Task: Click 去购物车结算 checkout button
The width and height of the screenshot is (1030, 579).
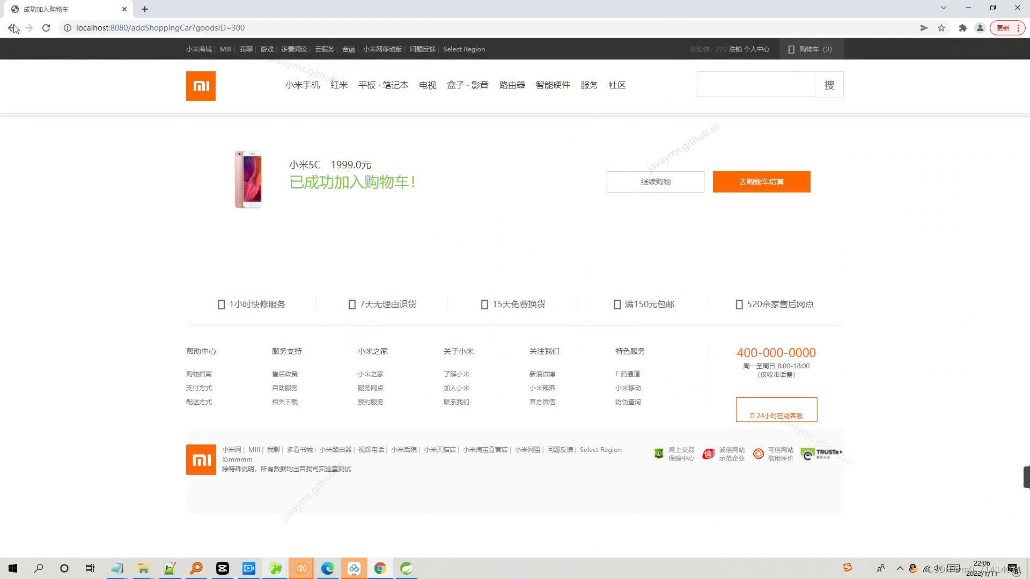Action: (761, 181)
